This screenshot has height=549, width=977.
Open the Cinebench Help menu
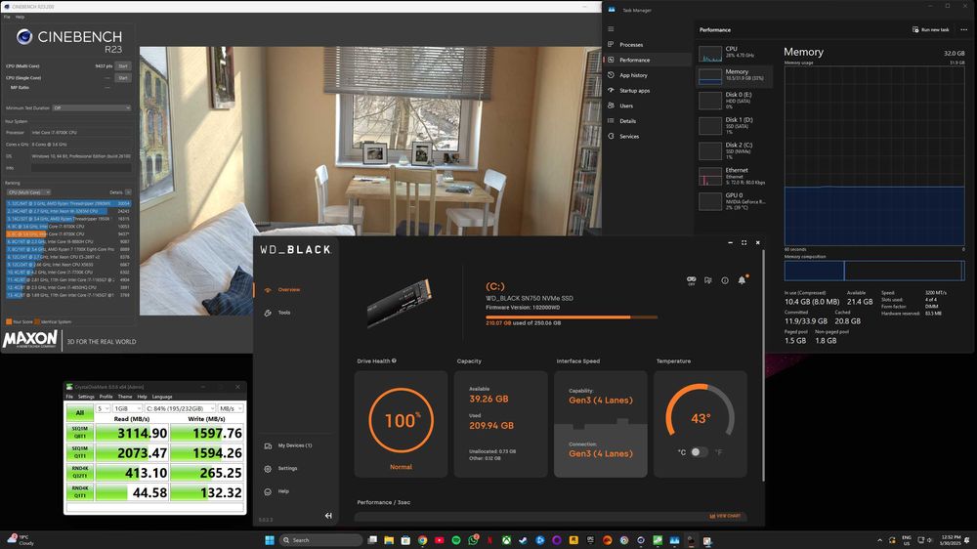point(20,17)
